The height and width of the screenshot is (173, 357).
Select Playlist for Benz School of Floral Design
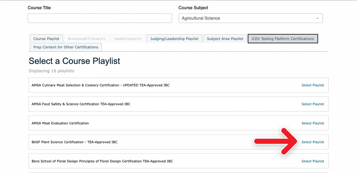[313, 161]
